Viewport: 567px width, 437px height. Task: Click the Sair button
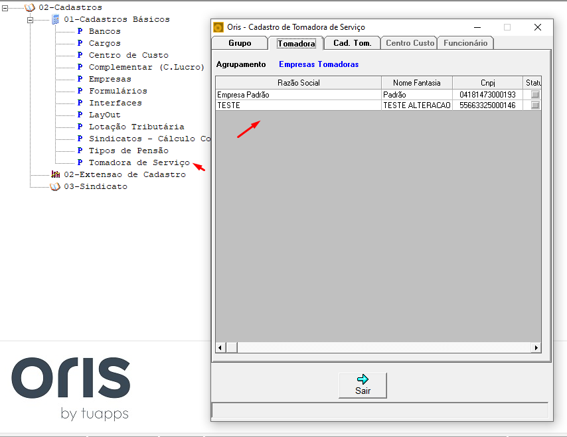[363, 385]
